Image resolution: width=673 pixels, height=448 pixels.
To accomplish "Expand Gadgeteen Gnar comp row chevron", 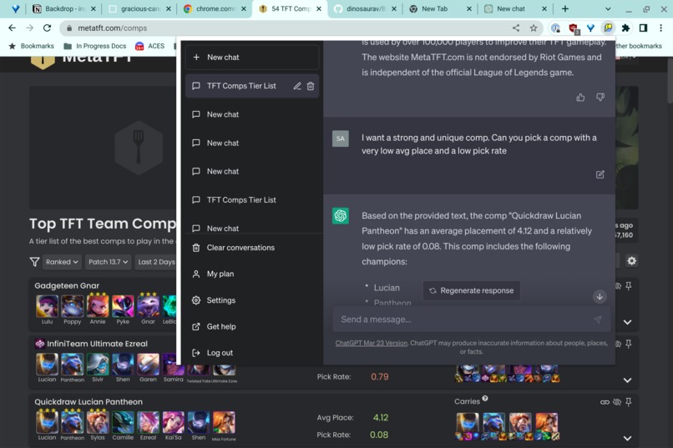I will pos(628,322).
